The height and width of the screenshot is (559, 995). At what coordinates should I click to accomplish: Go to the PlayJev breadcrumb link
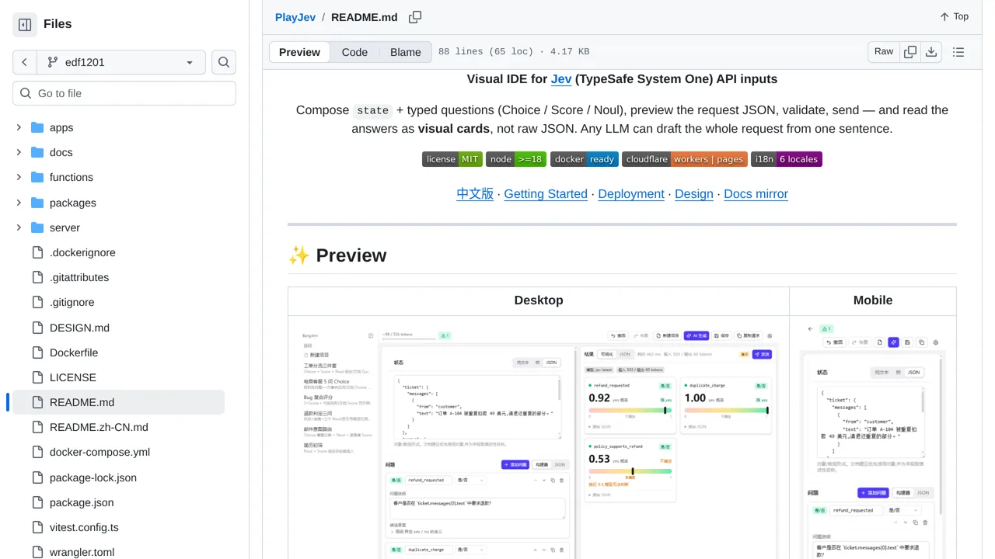click(x=295, y=17)
